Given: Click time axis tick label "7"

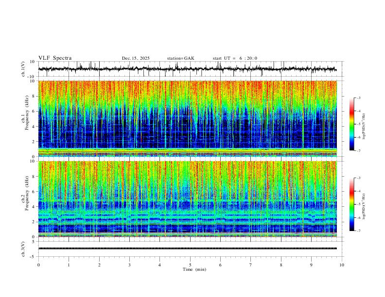Looking at the screenshot, I should coord(251,265).
